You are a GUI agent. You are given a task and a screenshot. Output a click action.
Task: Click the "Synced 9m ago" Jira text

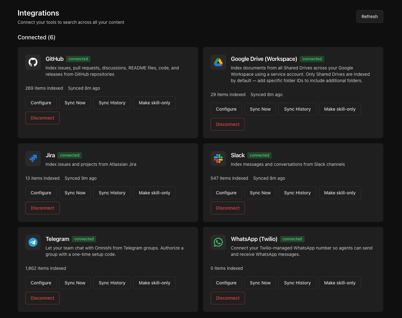click(x=81, y=178)
